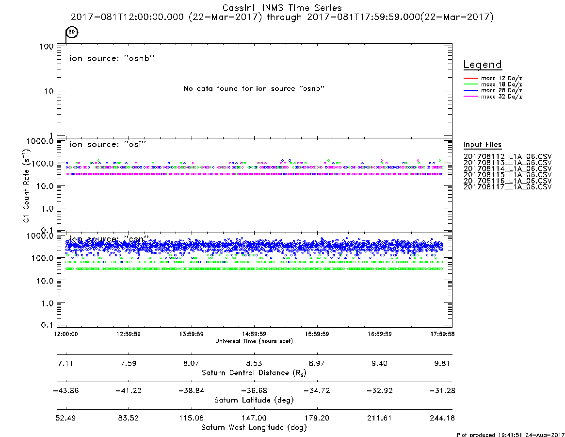Click the ion source "osnb" panel label
This screenshot has height=437, width=565.
click(x=112, y=58)
